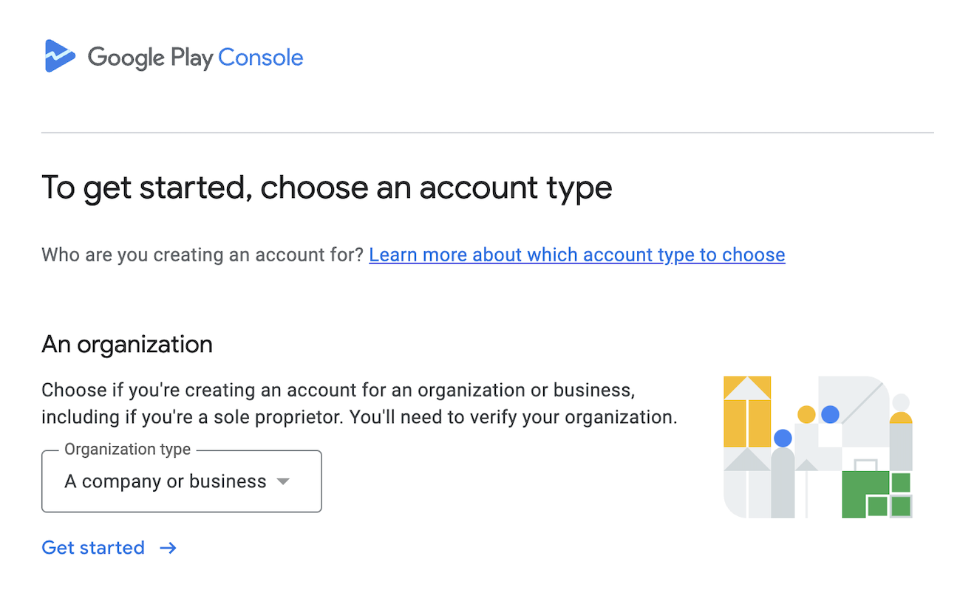Viewport: 977px width, 598px height.
Task: Click the "Who are you creating an account for?" text
Action: click(202, 255)
